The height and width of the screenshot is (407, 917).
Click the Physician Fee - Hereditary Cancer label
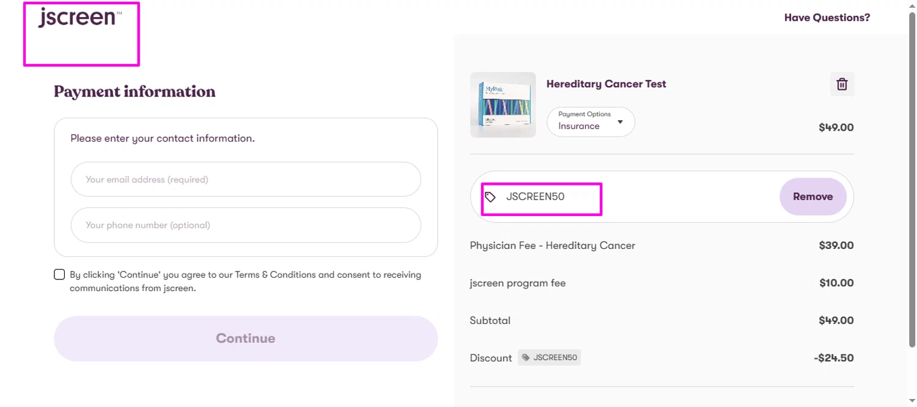(x=553, y=246)
